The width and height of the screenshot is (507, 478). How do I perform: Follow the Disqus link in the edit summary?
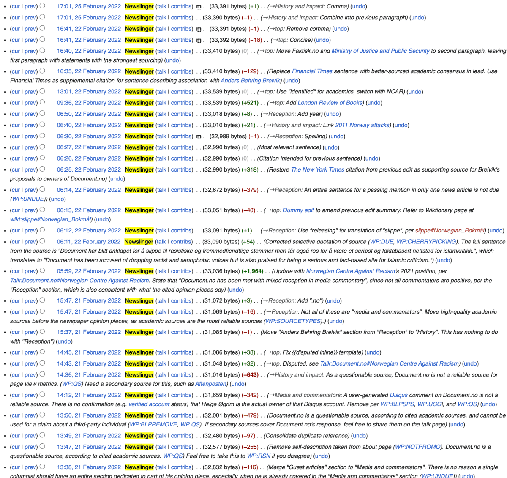click(398, 395)
